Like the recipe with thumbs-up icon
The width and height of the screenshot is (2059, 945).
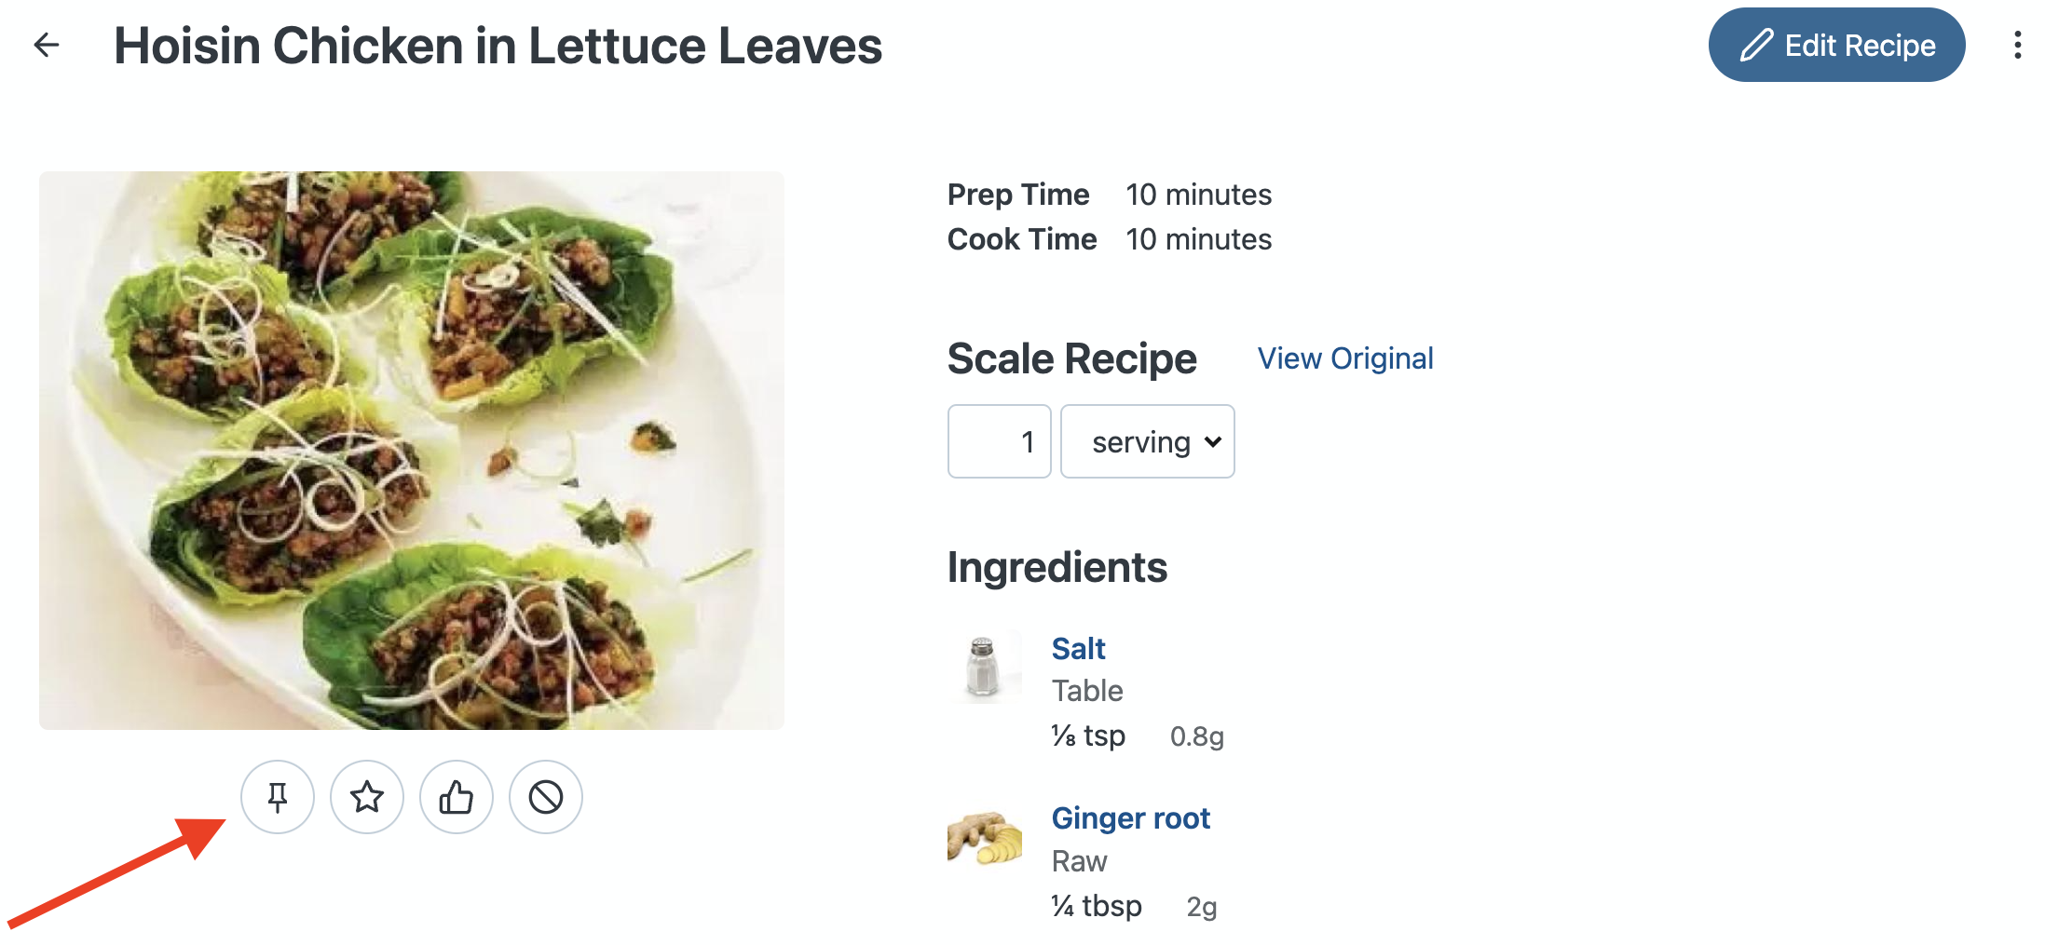(457, 797)
